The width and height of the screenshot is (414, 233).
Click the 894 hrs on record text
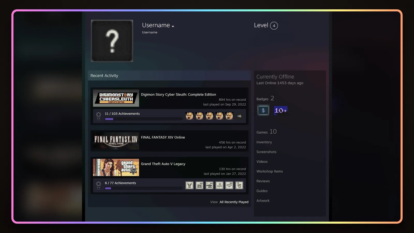click(x=232, y=100)
